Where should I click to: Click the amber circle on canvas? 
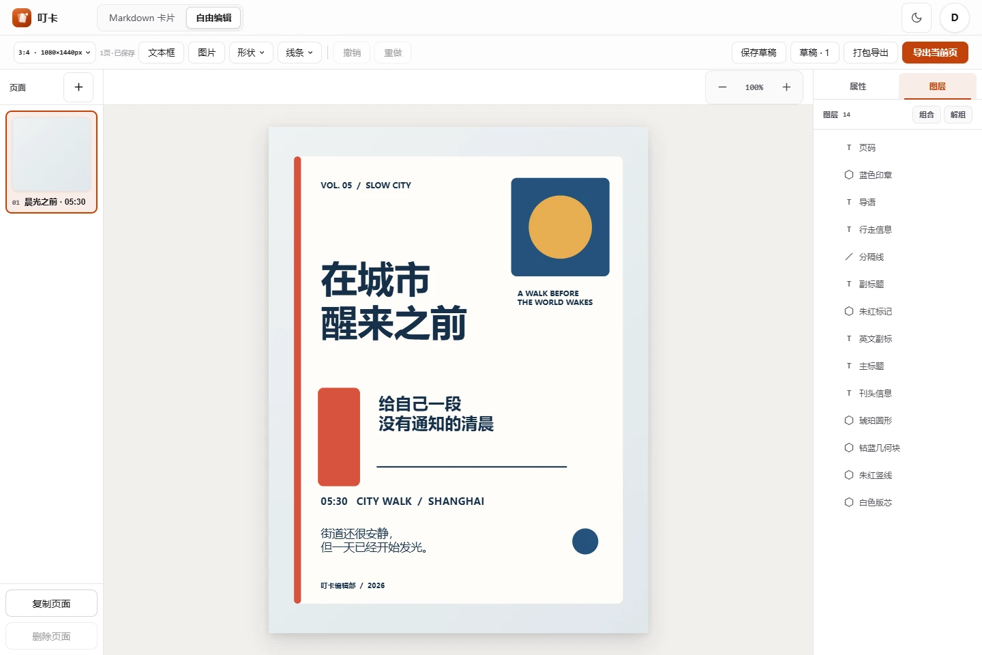coord(560,227)
